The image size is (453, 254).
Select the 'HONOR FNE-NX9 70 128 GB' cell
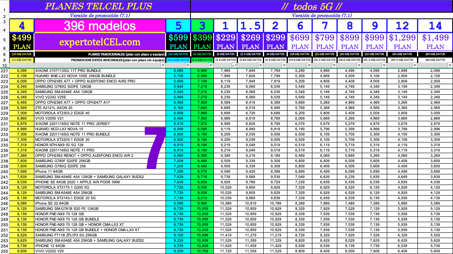pos(100,214)
